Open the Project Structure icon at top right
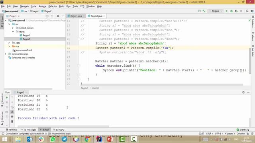The height and width of the screenshot is (143, 255). (252, 11)
